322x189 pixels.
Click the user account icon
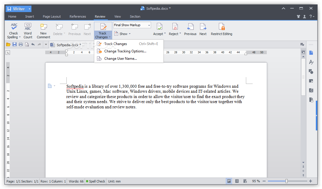coord(305,16)
